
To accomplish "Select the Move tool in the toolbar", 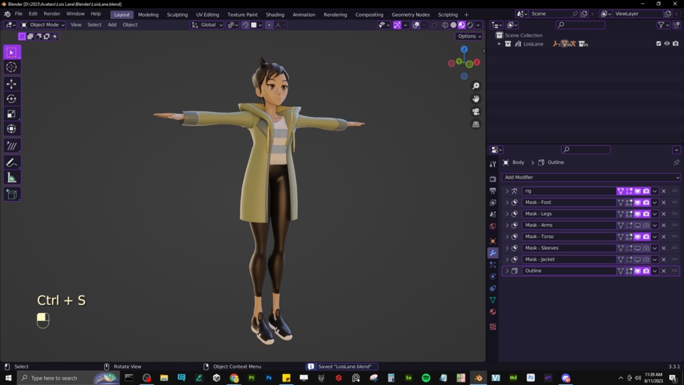I will pos(11,84).
